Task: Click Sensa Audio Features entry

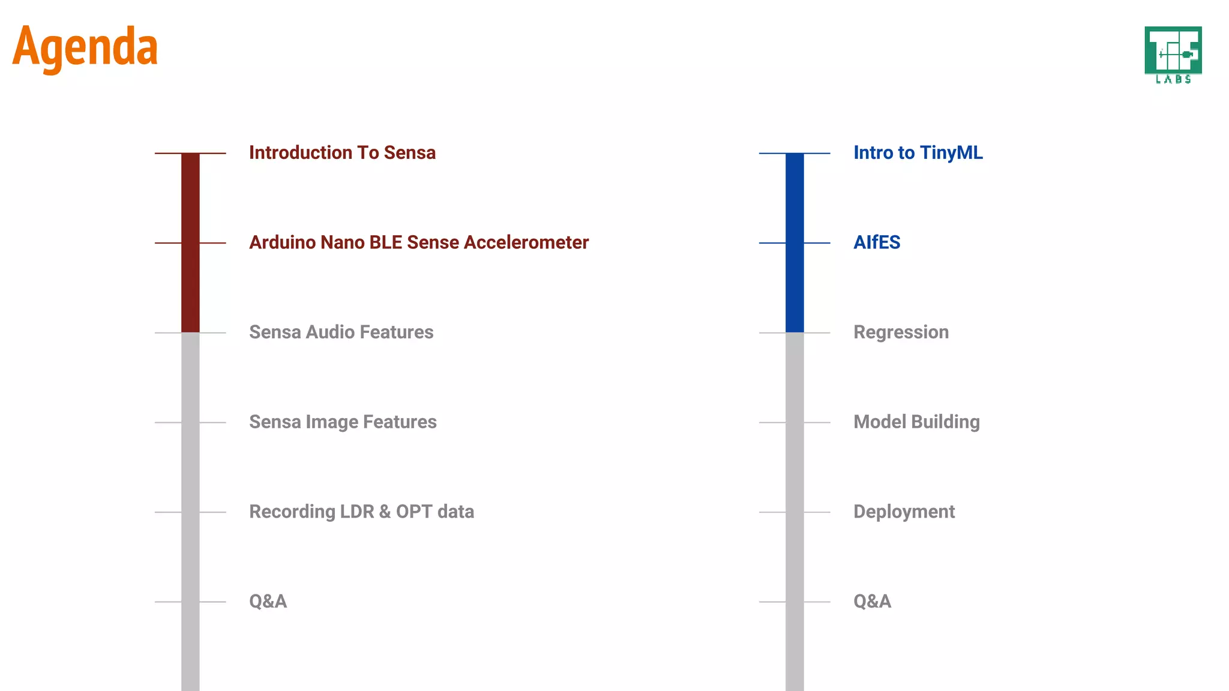Action: [341, 332]
